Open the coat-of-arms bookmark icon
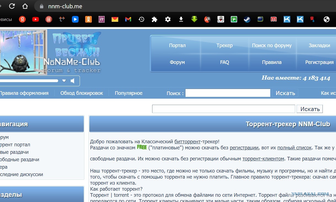 click(x=221, y=19)
